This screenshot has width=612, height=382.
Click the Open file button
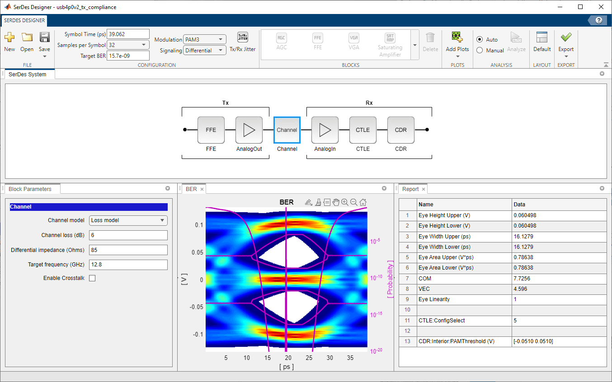[x=27, y=41]
